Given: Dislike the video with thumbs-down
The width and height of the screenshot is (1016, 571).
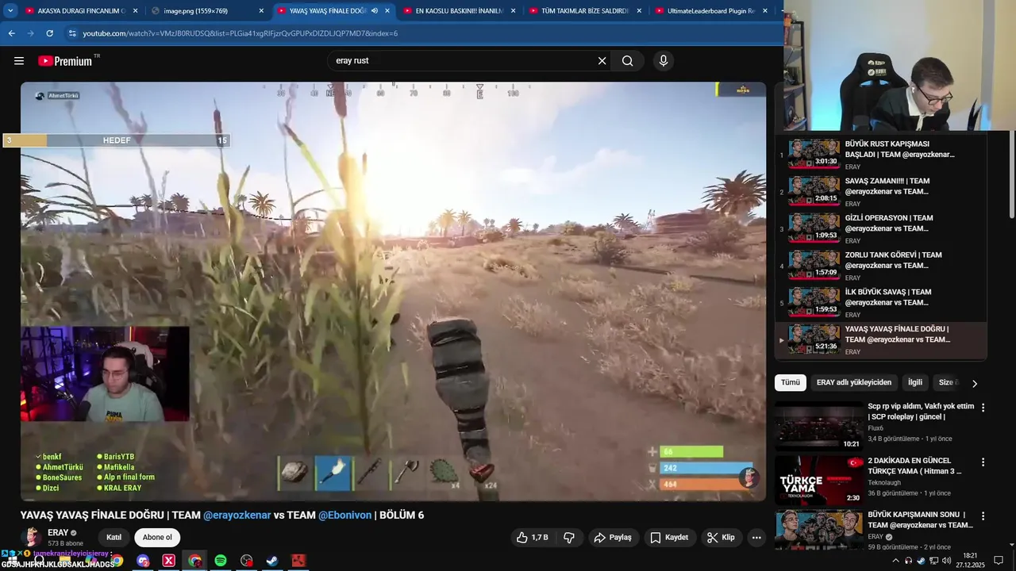Looking at the screenshot, I should click(x=568, y=538).
